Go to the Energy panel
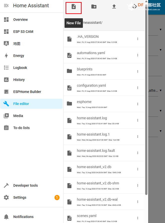 tap(31, 56)
